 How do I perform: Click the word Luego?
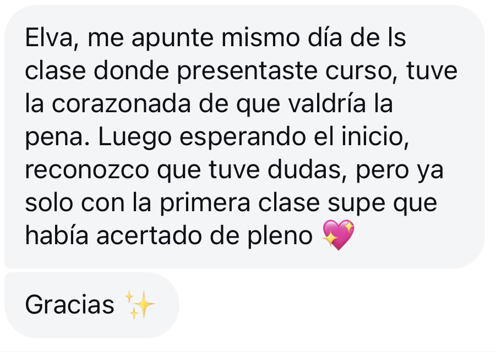click(135, 137)
